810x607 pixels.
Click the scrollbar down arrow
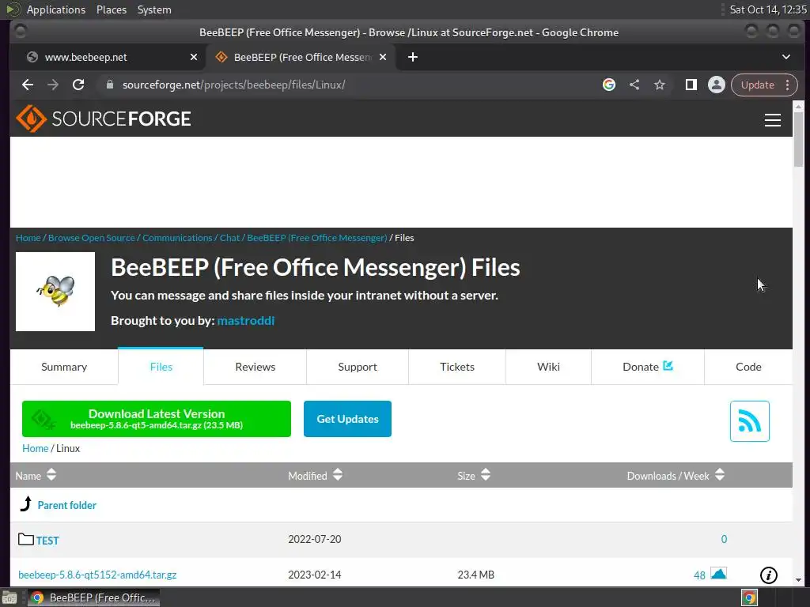(x=798, y=579)
